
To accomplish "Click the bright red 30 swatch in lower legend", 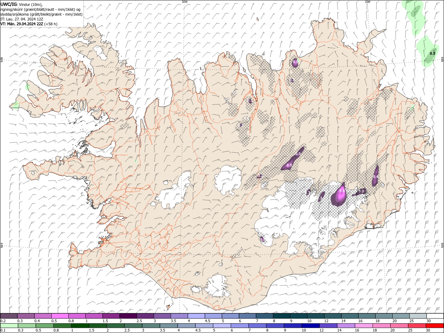I will pyautogui.click(x=435, y=326).
